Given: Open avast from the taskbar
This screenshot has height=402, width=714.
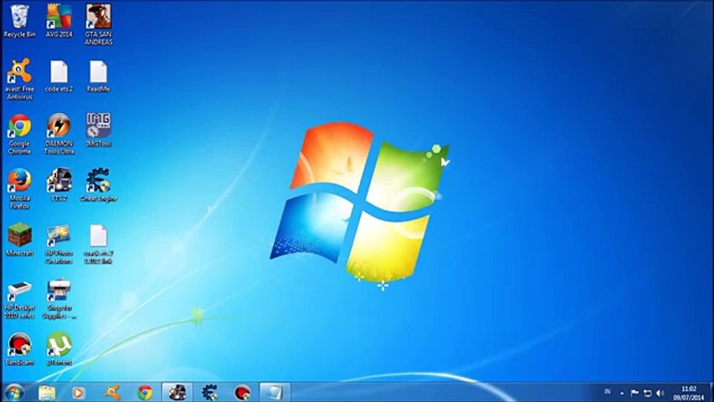Looking at the screenshot, I should click(x=111, y=393).
